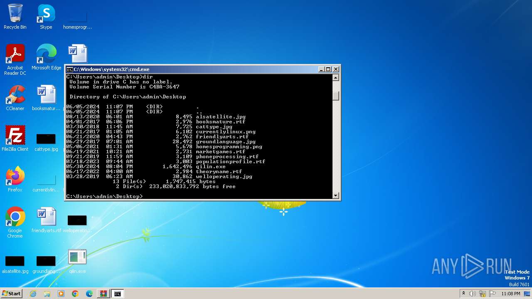Select the friendlyarts.rtf document icon
This screenshot has width=532, height=299.
pyautogui.click(x=46, y=220)
